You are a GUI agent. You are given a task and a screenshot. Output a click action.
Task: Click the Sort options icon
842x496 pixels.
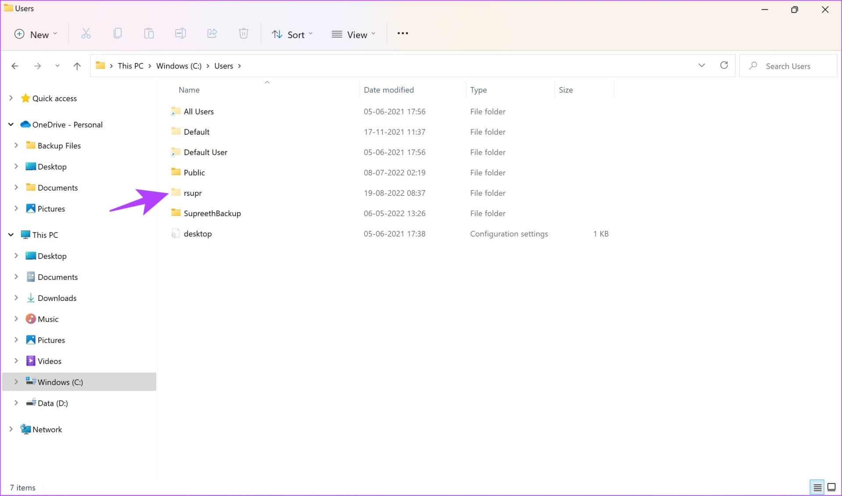pos(292,34)
